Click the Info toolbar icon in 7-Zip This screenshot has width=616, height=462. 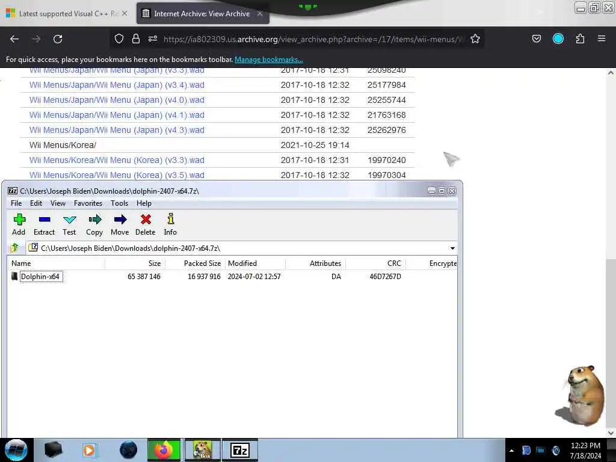(170, 219)
